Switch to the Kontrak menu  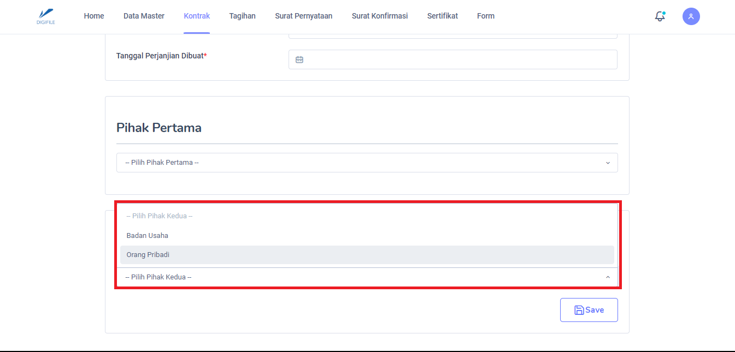coord(197,16)
